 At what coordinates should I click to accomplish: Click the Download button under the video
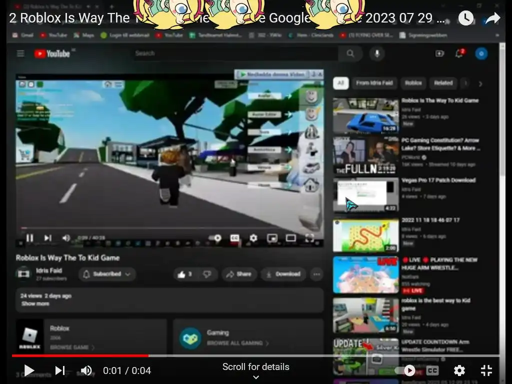pos(283,274)
